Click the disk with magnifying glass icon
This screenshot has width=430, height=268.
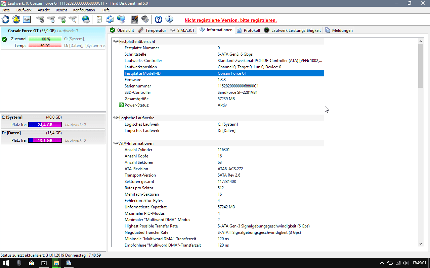pyautogui.click(x=73, y=19)
